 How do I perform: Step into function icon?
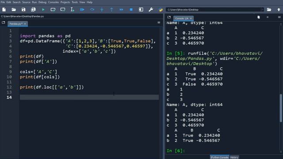pos(102,10)
